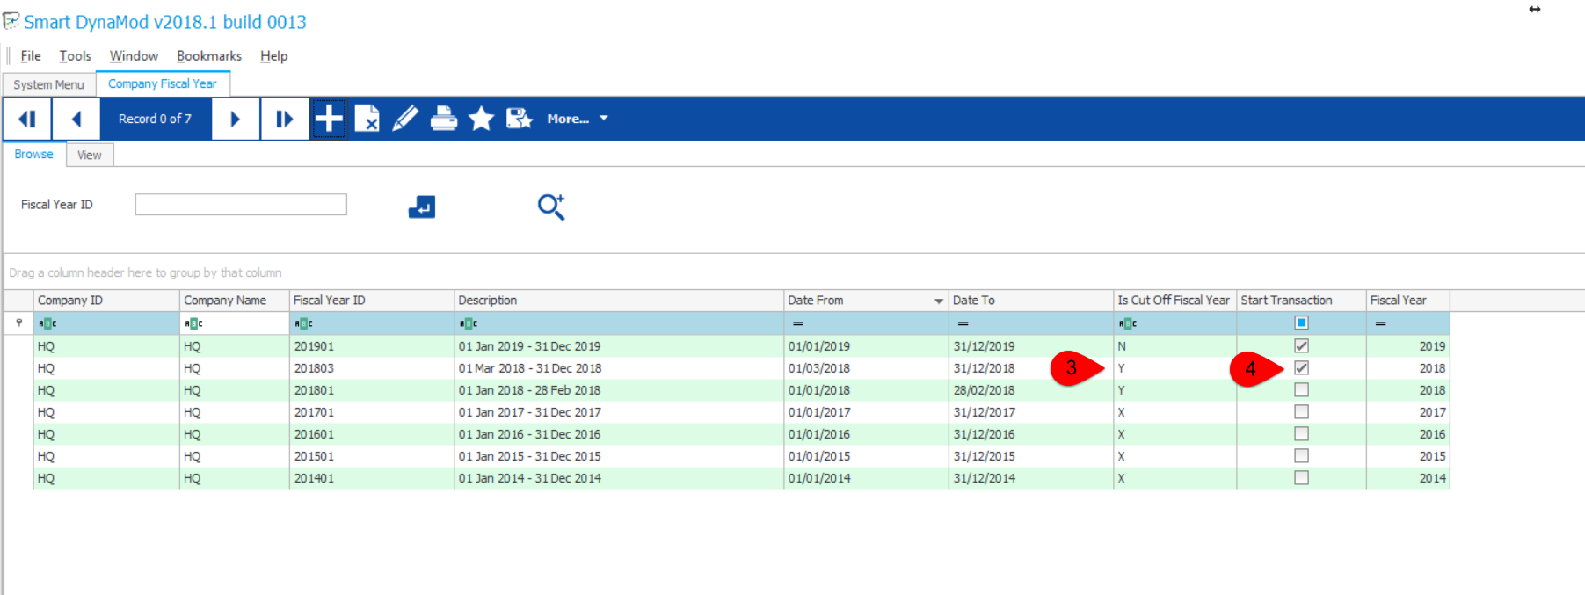Click the Description filter row cell

619,323
